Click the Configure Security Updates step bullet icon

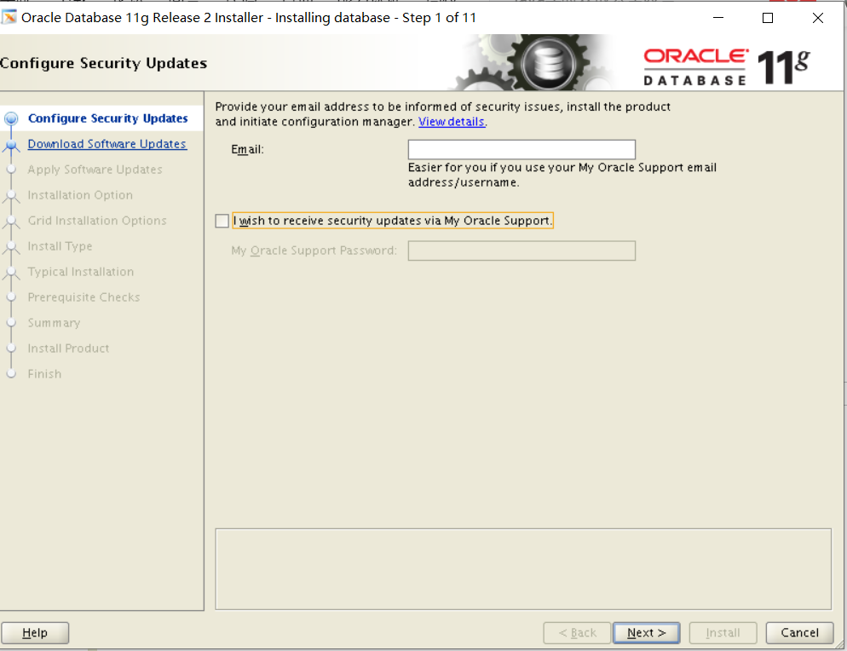pos(11,118)
